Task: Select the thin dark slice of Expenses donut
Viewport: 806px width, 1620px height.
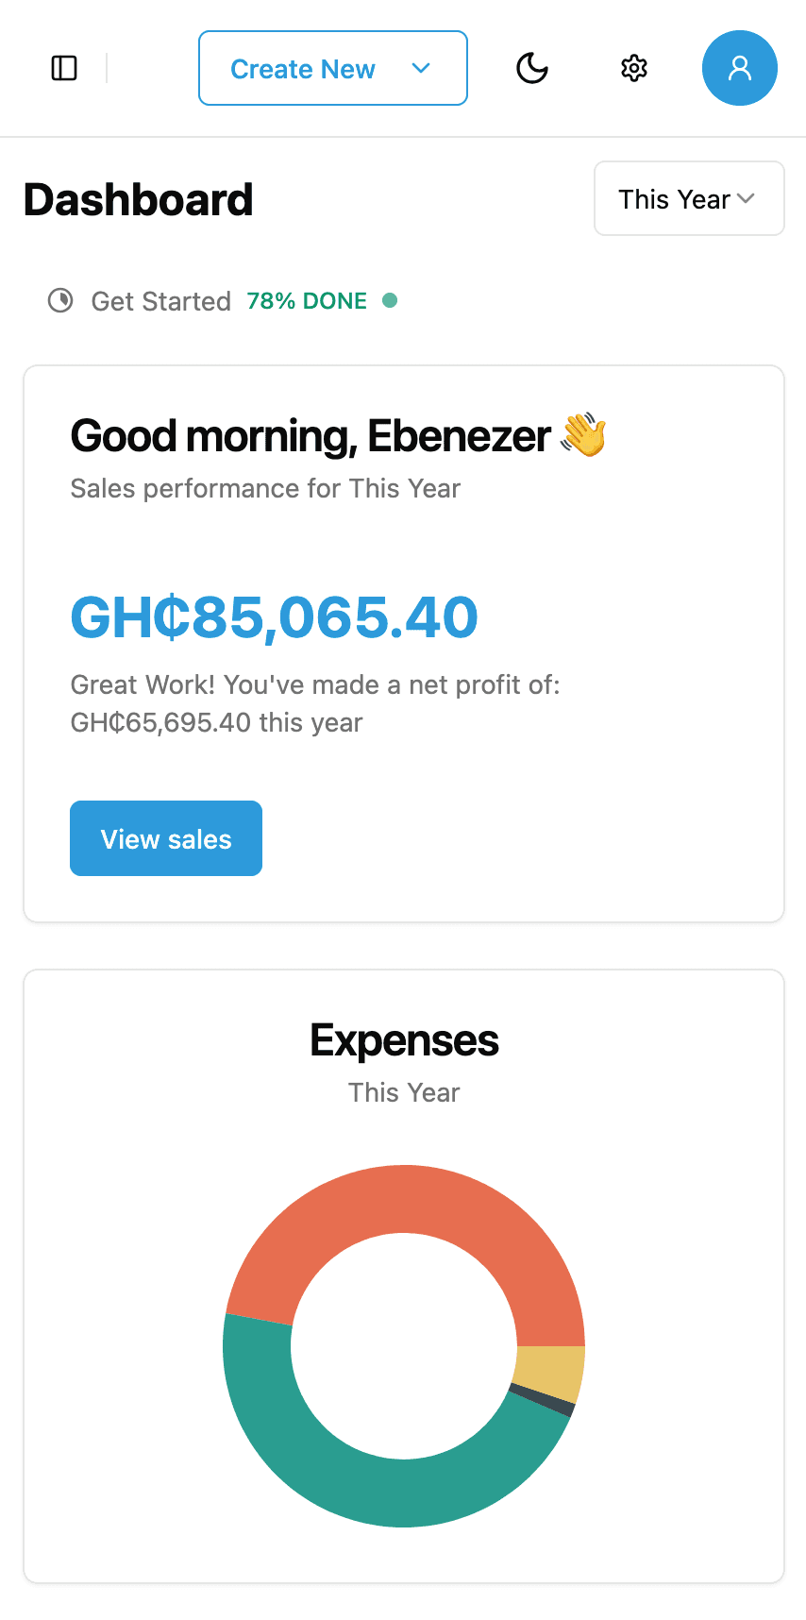Action: point(542,1401)
